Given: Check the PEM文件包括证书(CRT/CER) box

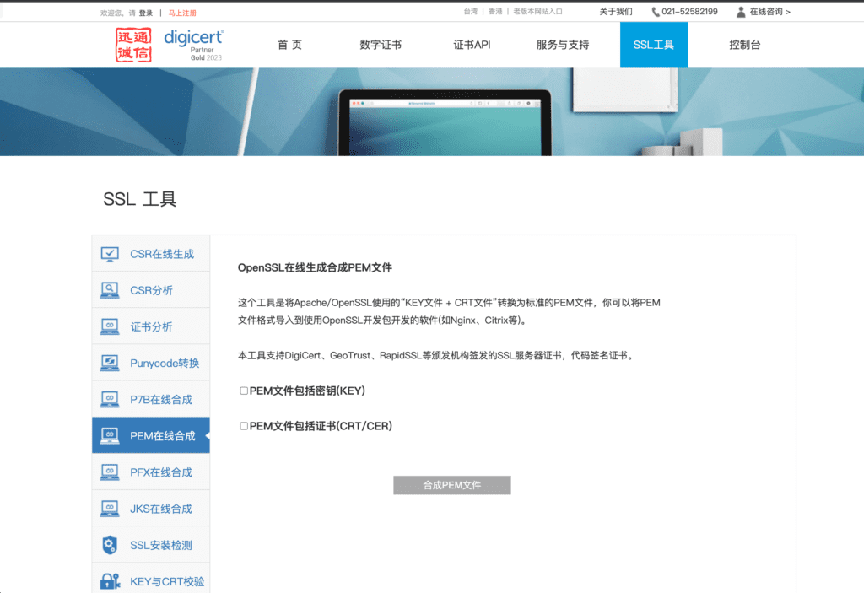Looking at the screenshot, I should 244,426.
